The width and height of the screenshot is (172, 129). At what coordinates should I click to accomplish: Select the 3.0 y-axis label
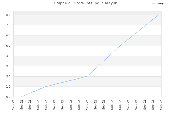click(8, 66)
